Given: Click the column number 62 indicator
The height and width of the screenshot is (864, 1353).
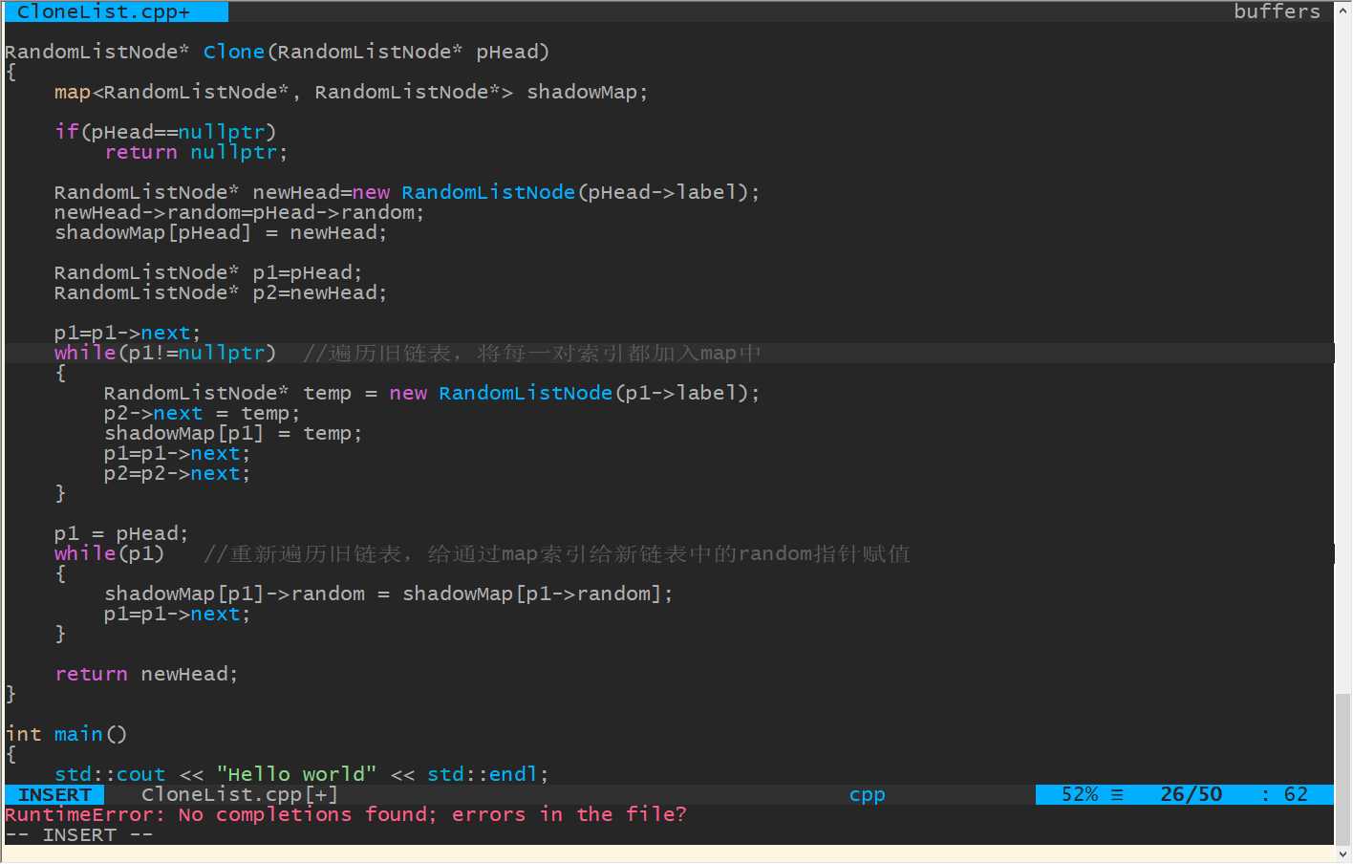Looking at the screenshot, I should 1296,794.
